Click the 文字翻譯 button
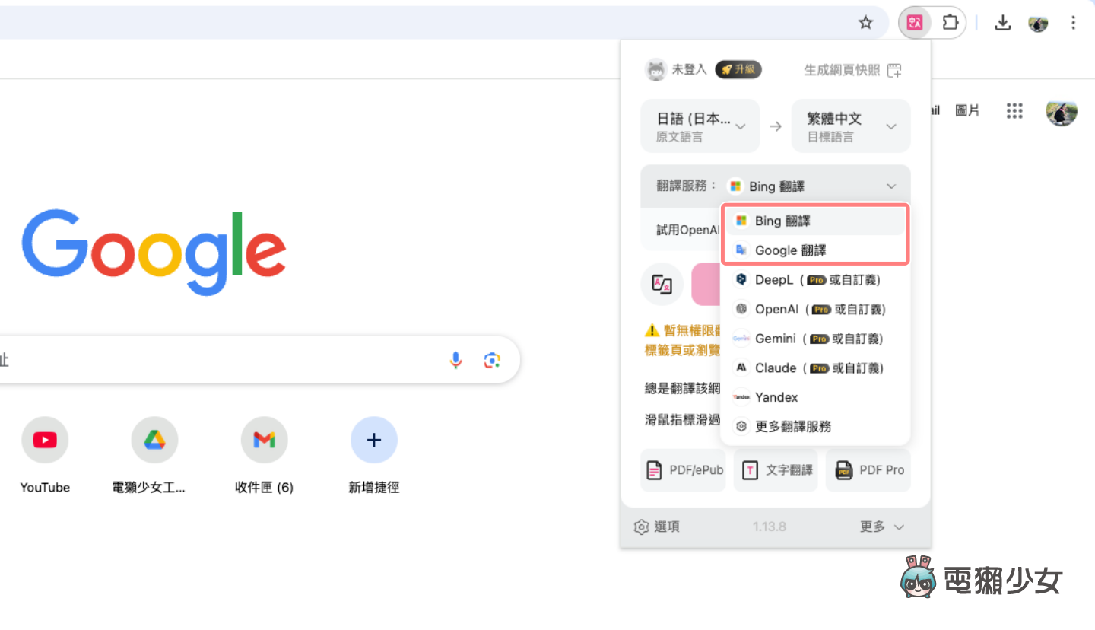Screen dimensions: 1095x630 click(776, 470)
